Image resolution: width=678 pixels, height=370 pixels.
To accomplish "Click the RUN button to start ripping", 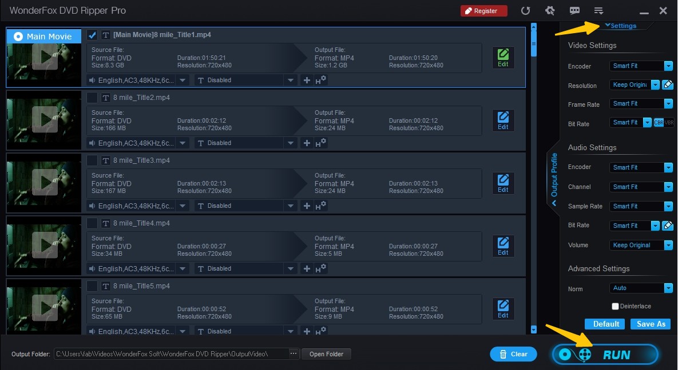I will [x=605, y=354].
